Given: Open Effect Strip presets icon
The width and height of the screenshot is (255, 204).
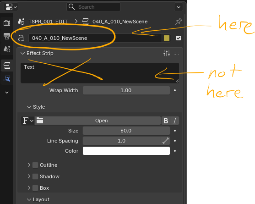Looking at the screenshot, I should 167,53.
